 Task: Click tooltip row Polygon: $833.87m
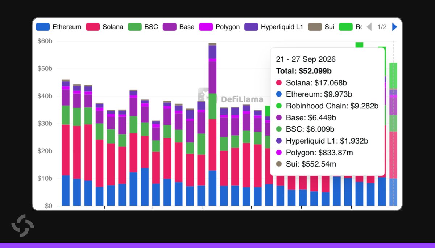click(314, 152)
